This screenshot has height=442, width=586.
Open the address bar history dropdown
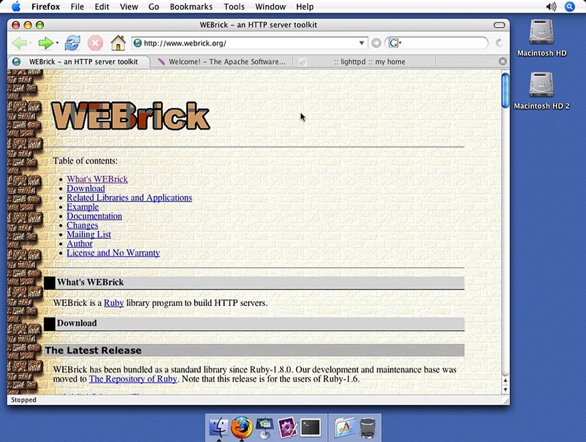click(361, 43)
